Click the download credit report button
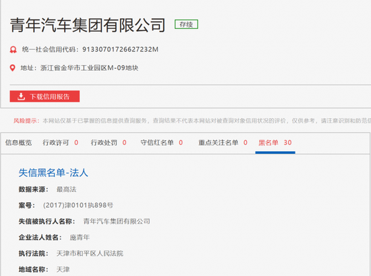Image resolution: width=371 pixels, height=276 pixels. [45, 96]
